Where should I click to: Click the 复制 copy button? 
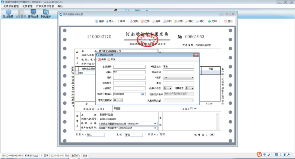(x=134, y=21)
